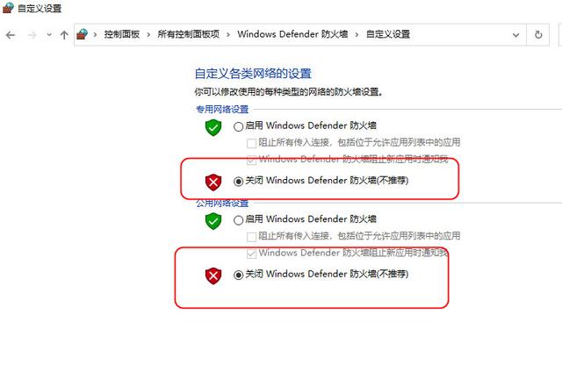Image resolution: width=562 pixels, height=372 pixels.
Task: Refresh the address bar location
Action: tap(538, 35)
